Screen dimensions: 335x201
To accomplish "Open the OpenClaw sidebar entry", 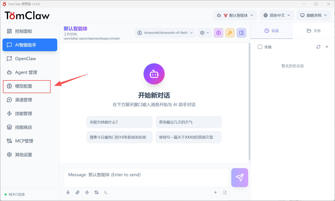I will (x=30, y=59).
